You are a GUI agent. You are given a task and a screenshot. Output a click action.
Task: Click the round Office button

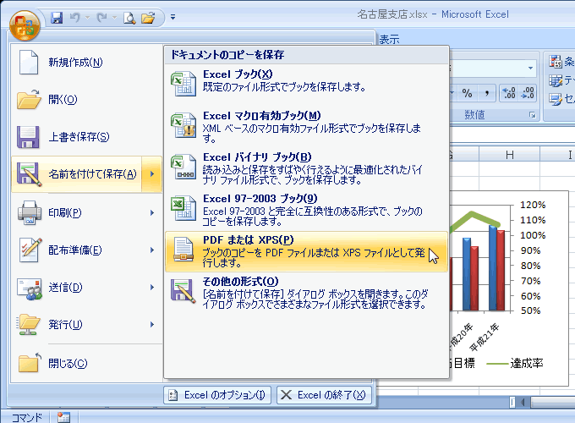tap(25, 25)
